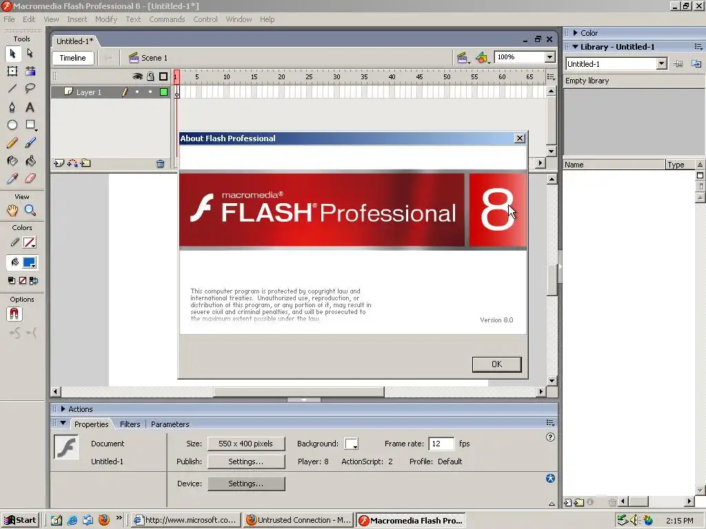Select the Line tool
The image size is (706, 529).
coord(12,89)
